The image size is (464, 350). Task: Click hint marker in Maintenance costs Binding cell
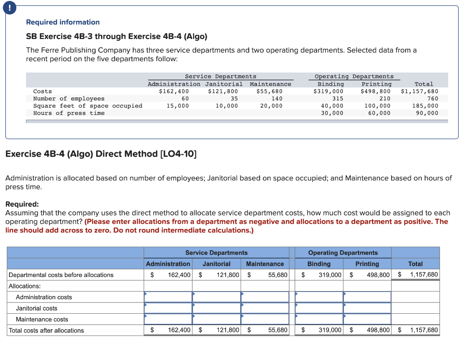coord(295,317)
